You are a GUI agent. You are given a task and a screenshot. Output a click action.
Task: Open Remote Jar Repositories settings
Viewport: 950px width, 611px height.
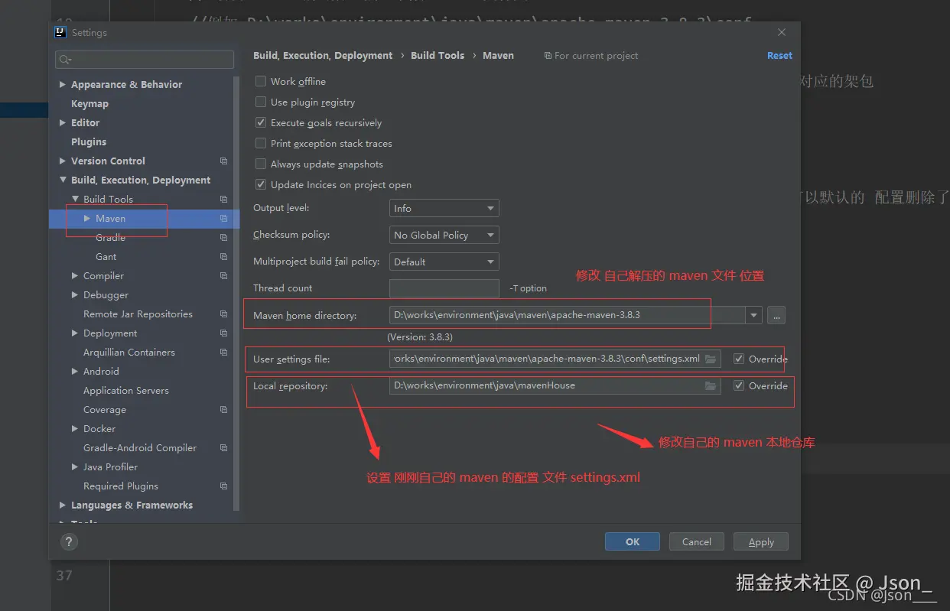(138, 314)
